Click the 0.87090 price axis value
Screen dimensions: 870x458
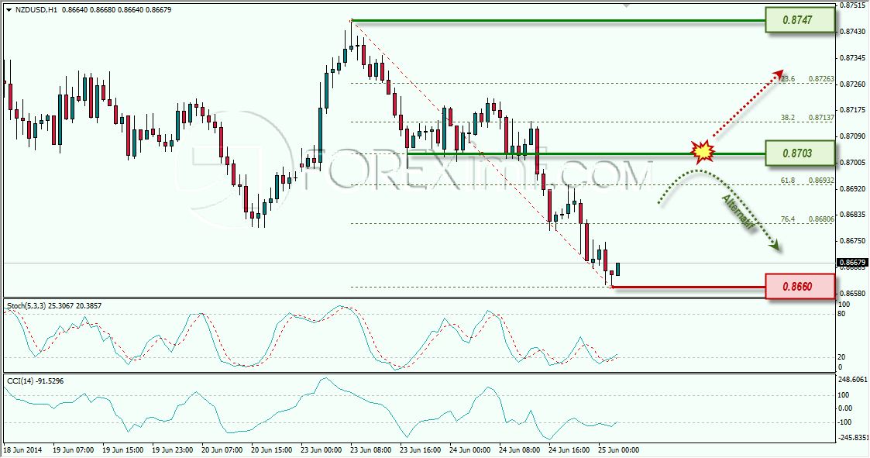coord(854,136)
